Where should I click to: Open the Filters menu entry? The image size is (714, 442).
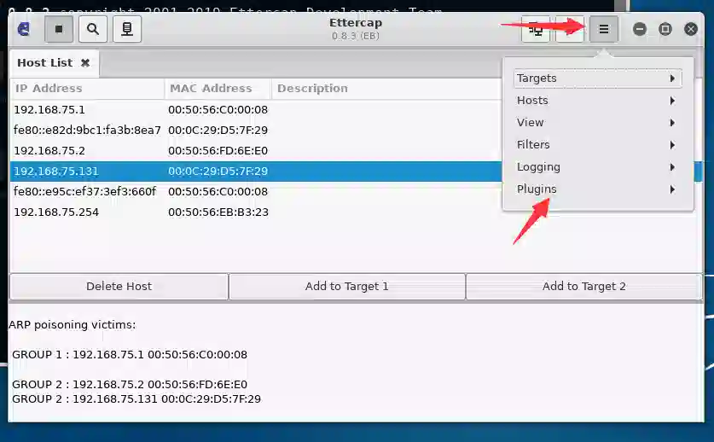597,145
